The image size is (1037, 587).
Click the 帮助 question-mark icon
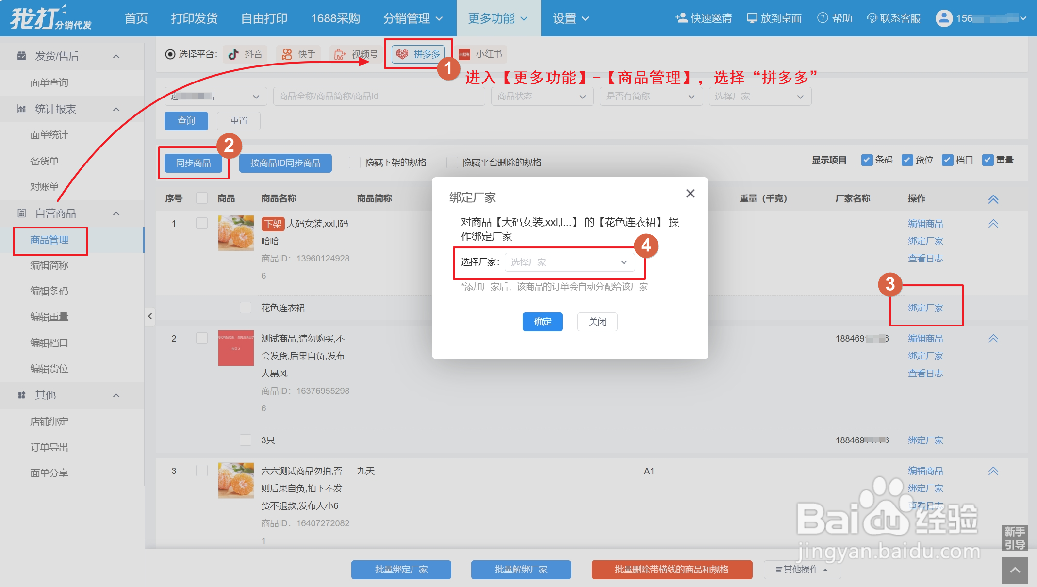823,18
